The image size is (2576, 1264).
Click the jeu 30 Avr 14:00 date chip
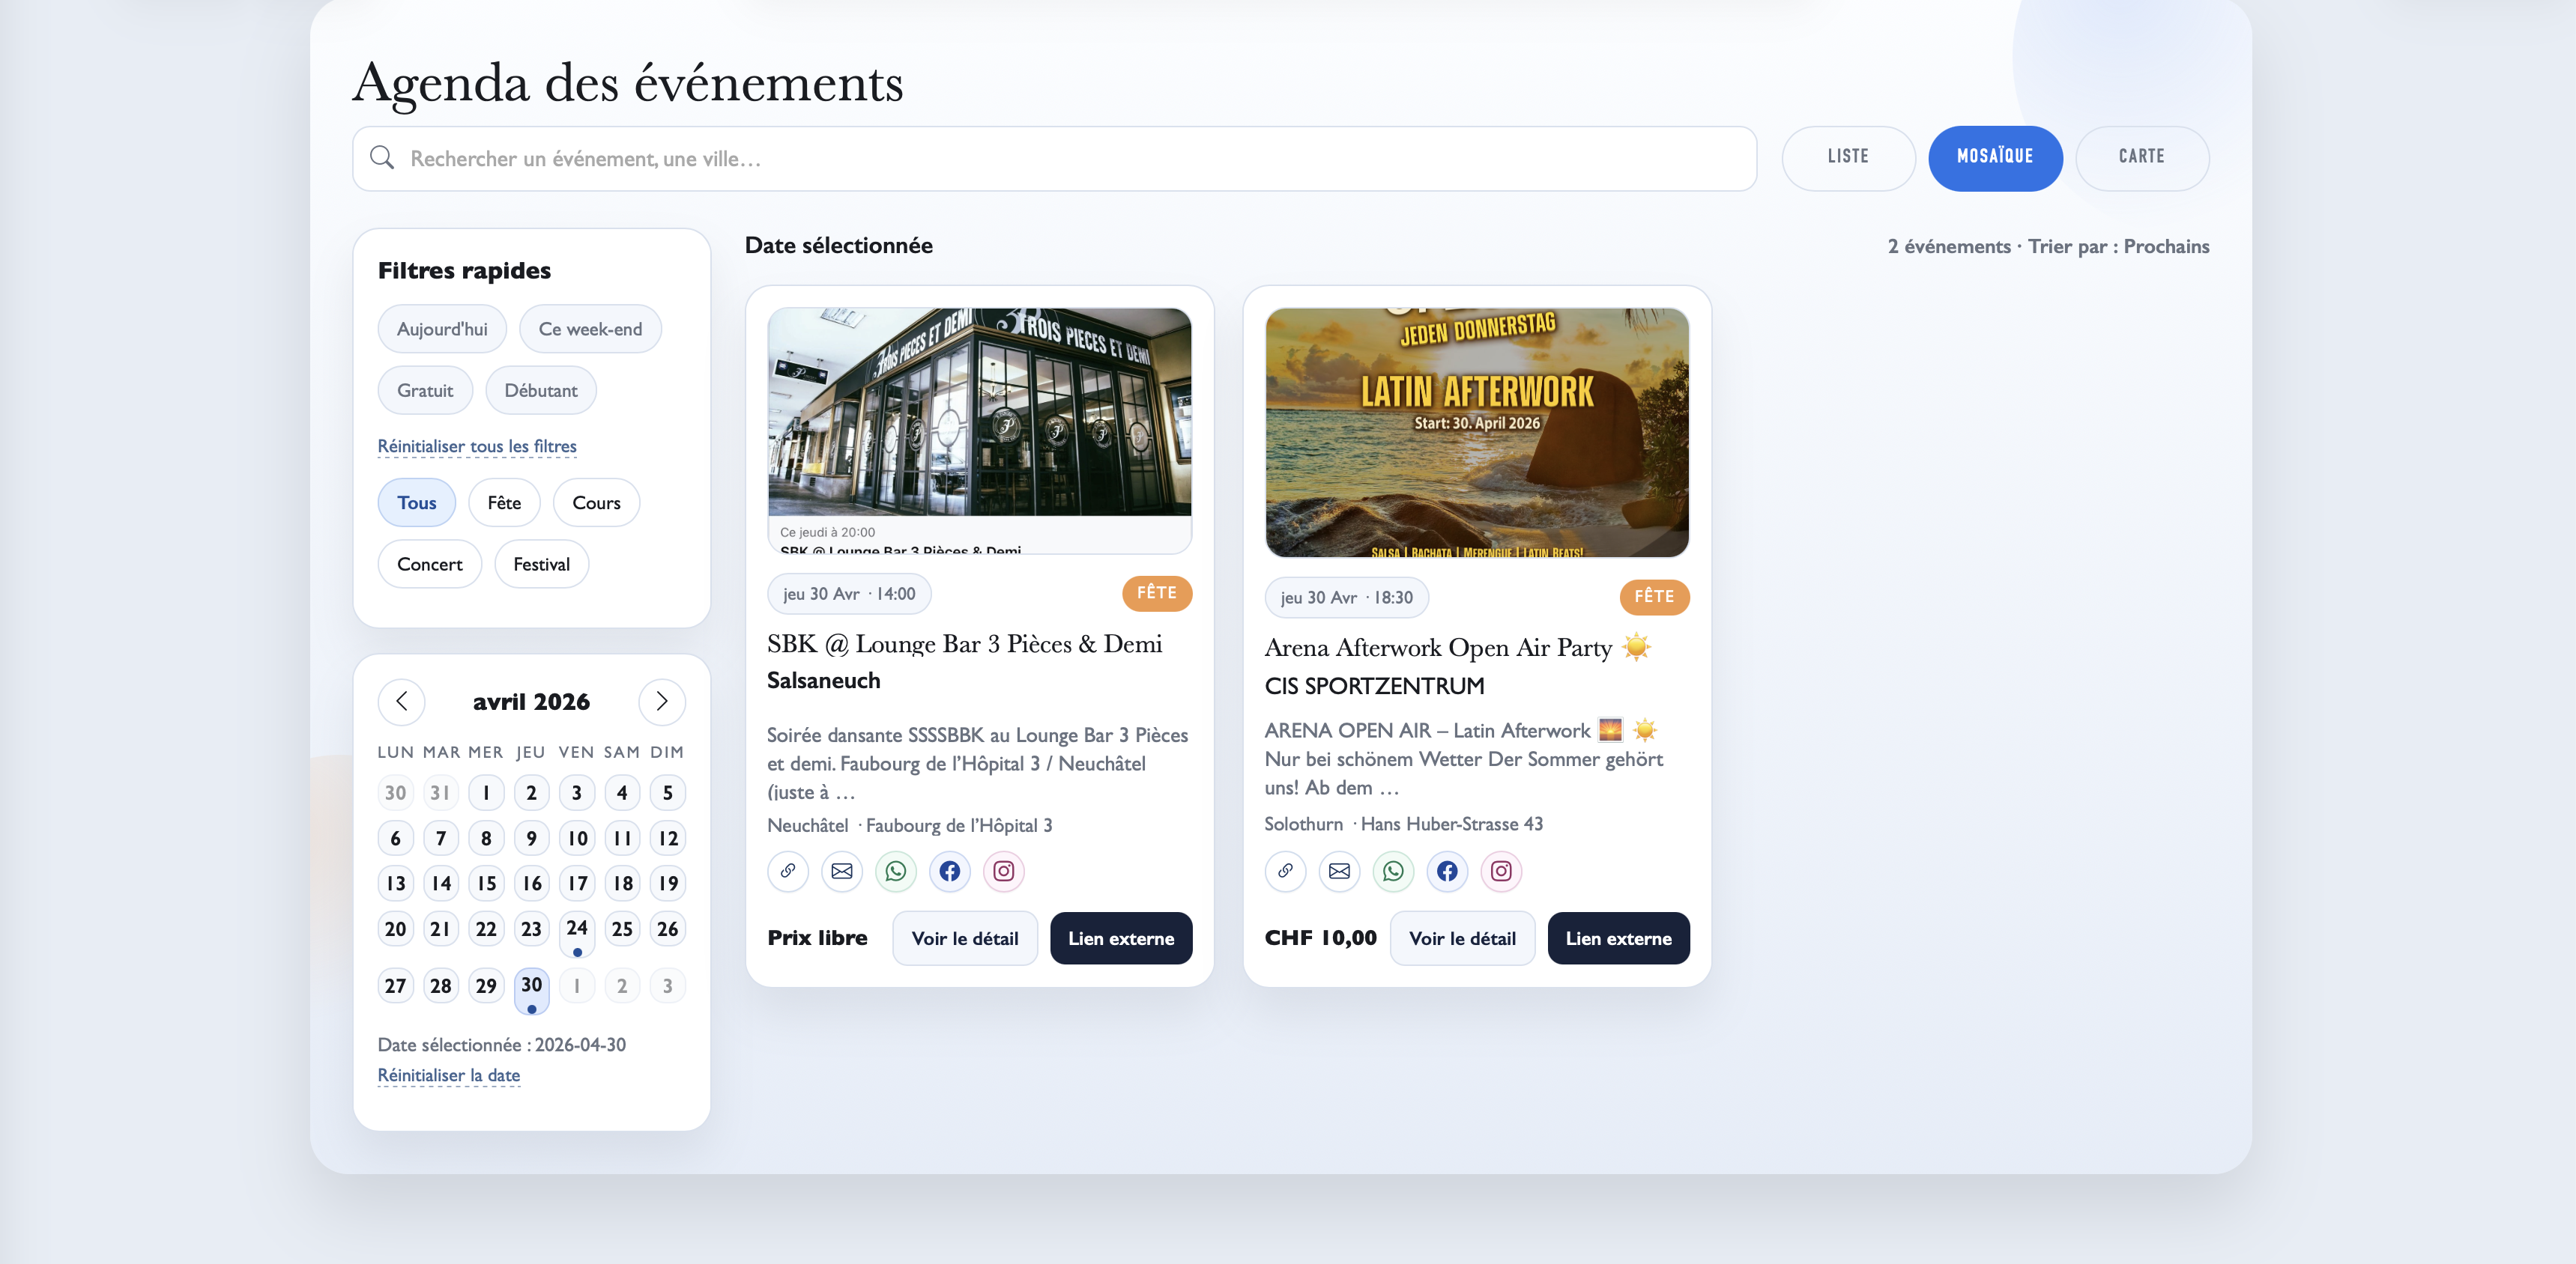point(849,594)
